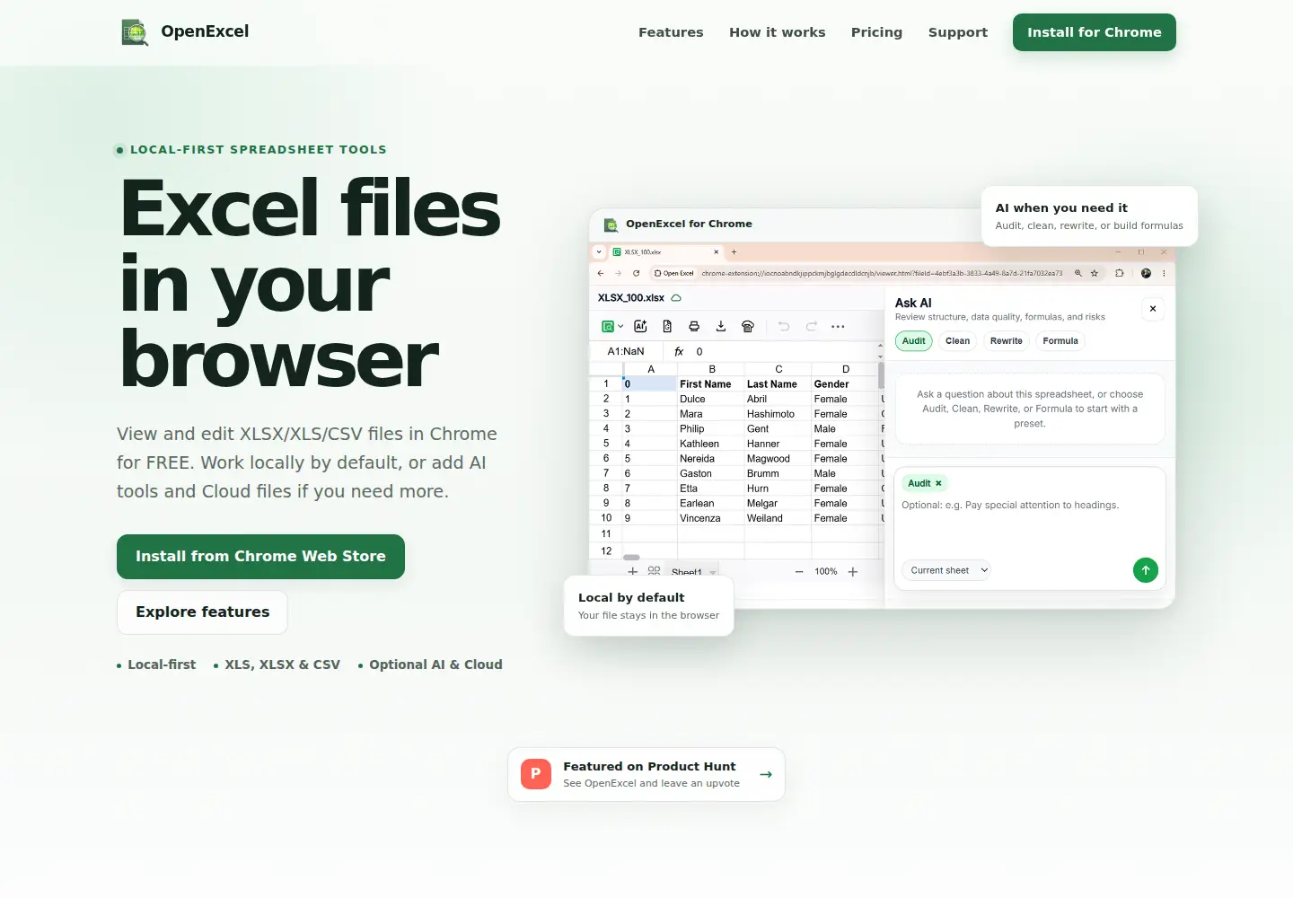Select the First Name header cell

pyautogui.click(x=711, y=384)
